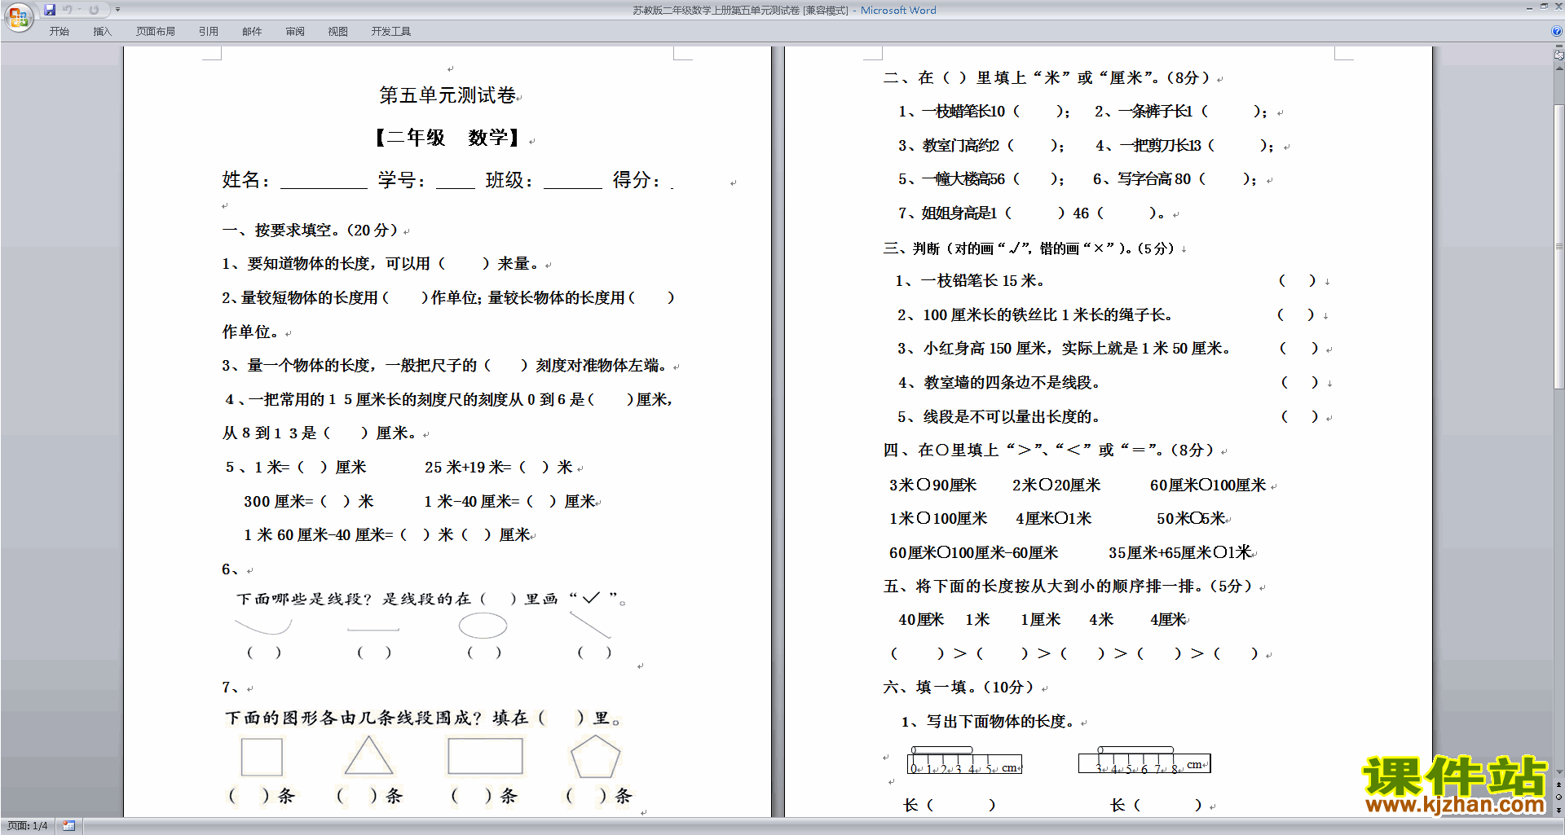The width and height of the screenshot is (1565, 835).
Task: Click the ellipse shape under question 6
Action: (x=483, y=626)
